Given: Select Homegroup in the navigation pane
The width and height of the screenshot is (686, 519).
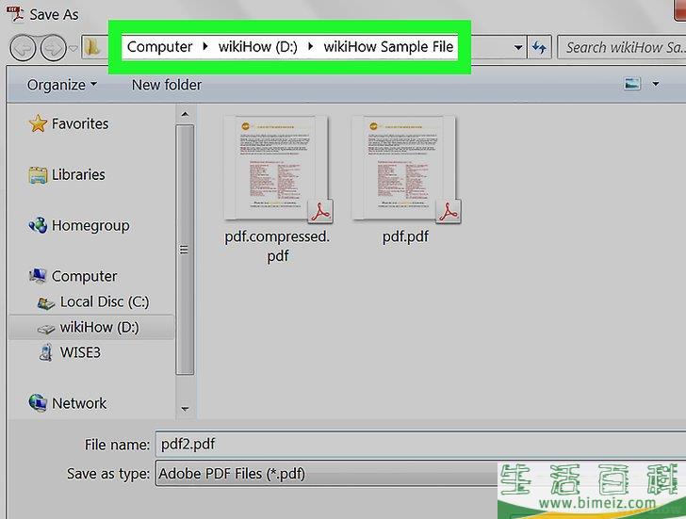Looking at the screenshot, I should coord(90,226).
